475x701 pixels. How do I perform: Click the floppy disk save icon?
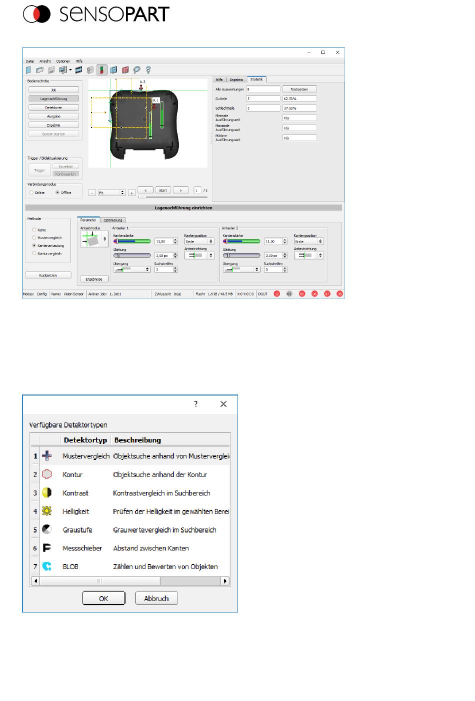tap(51, 70)
